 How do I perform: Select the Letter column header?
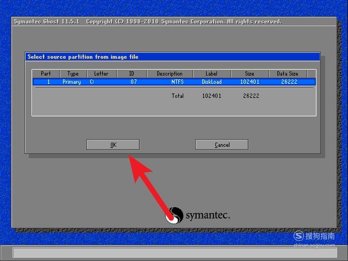pyautogui.click(x=102, y=74)
